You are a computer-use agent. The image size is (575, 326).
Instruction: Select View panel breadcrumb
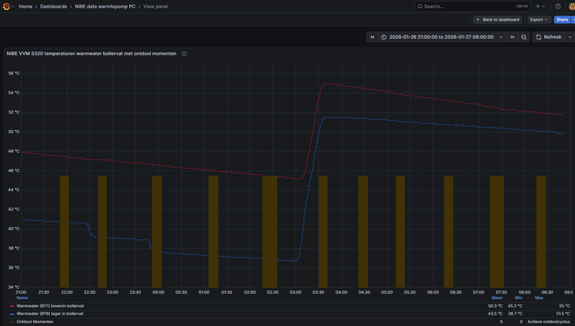(x=155, y=6)
